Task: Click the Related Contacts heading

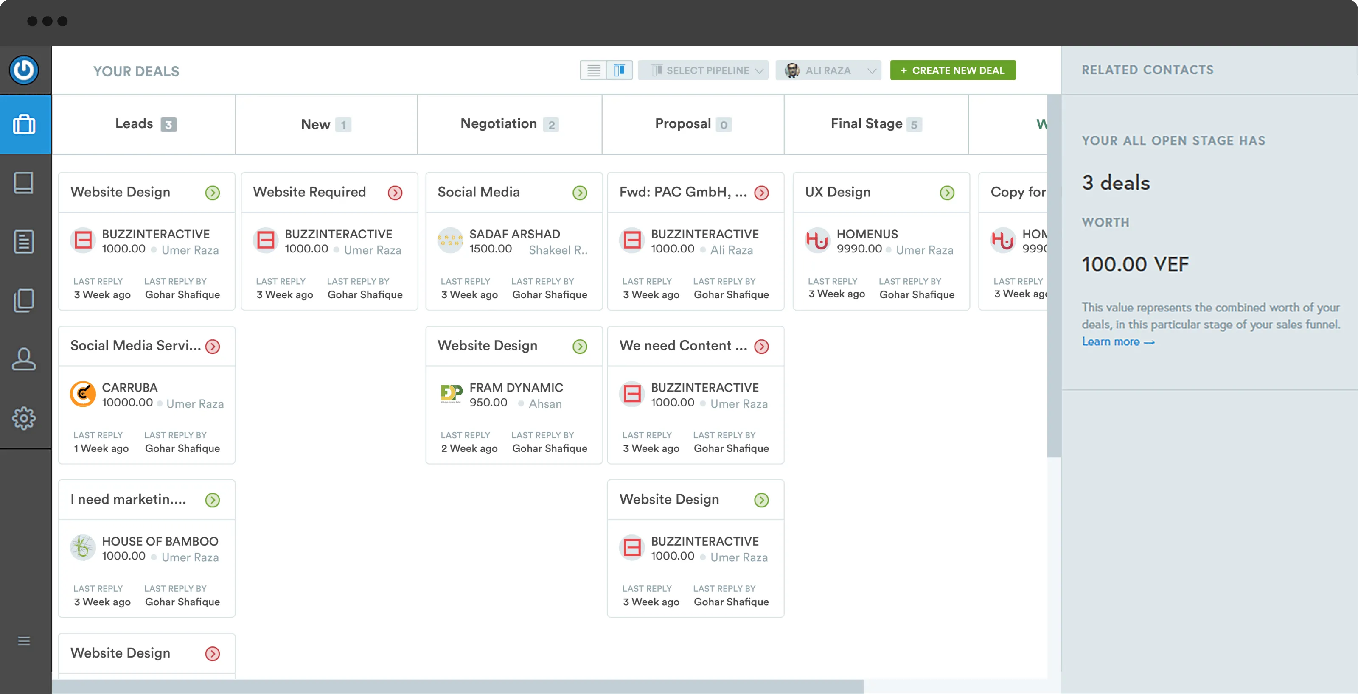Action: pos(1148,70)
